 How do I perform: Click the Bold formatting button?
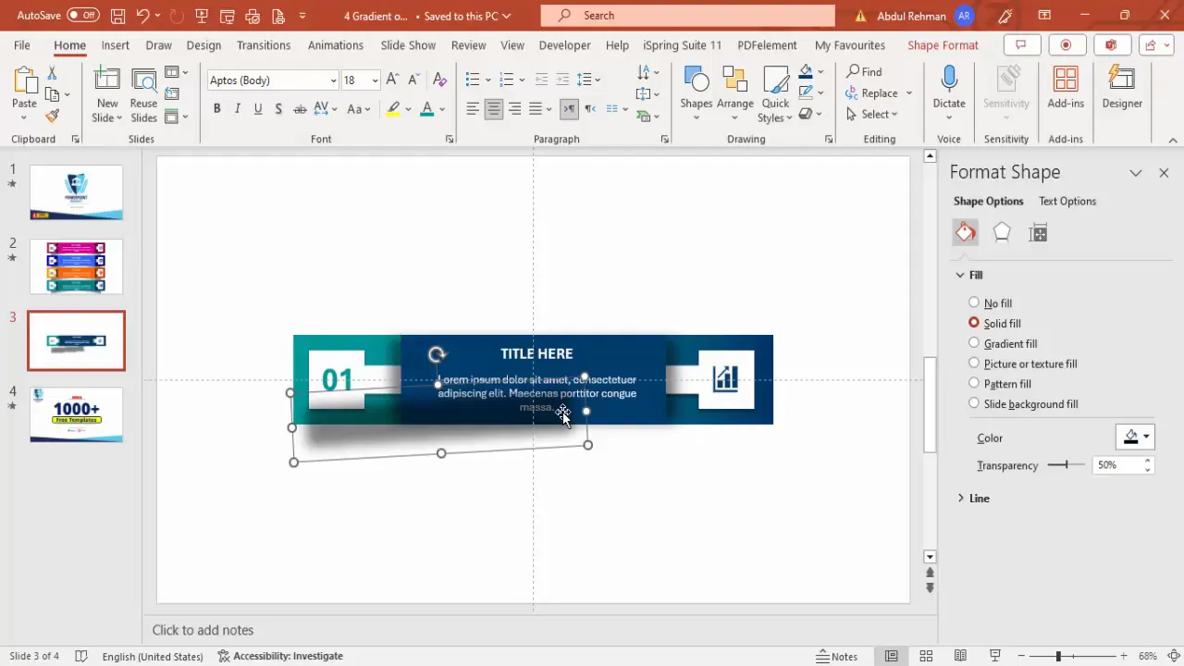[216, 109]
